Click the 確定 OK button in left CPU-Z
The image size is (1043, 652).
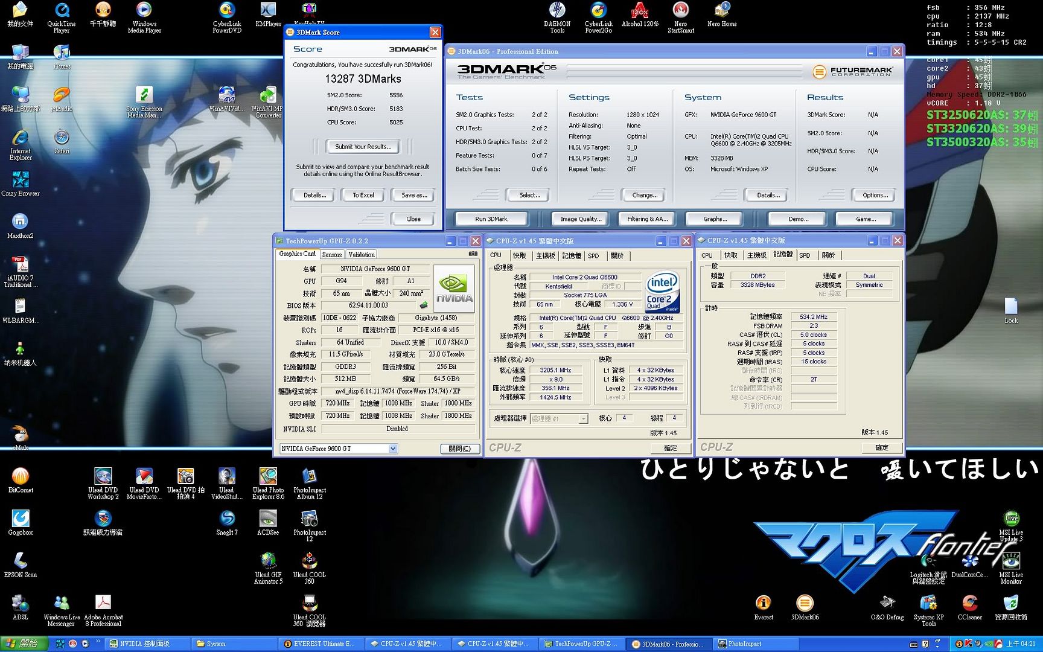point(671,448)
